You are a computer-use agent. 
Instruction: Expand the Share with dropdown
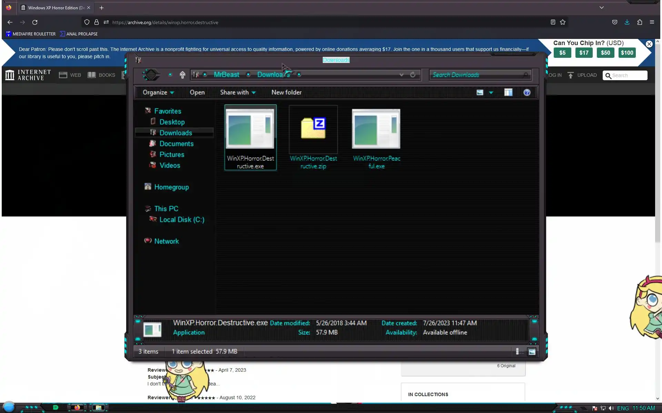click(x=238, y=92)
